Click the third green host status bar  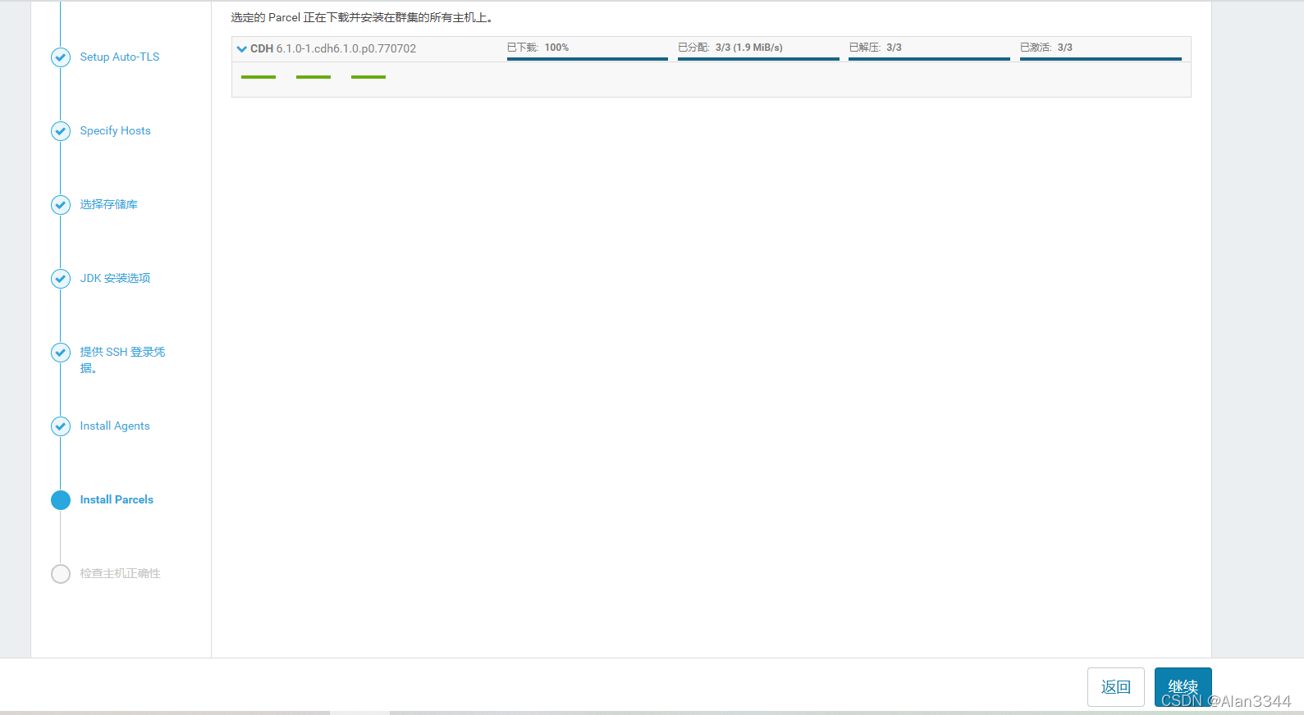click(x=368, y=77)
